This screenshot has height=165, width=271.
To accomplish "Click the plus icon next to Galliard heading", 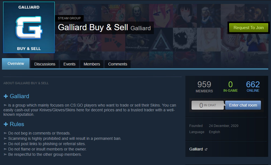I will [6, 96].
